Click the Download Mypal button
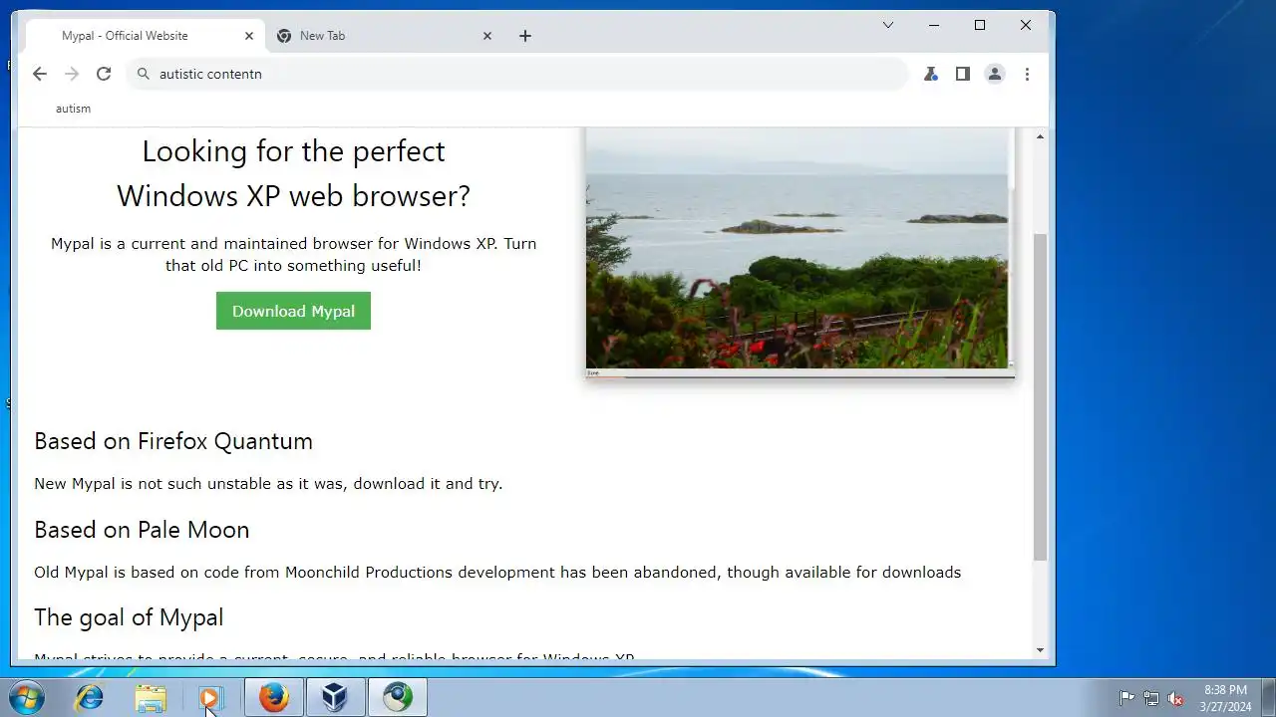The height and width of the screenshot is (717, 1276). pos(293,311)
